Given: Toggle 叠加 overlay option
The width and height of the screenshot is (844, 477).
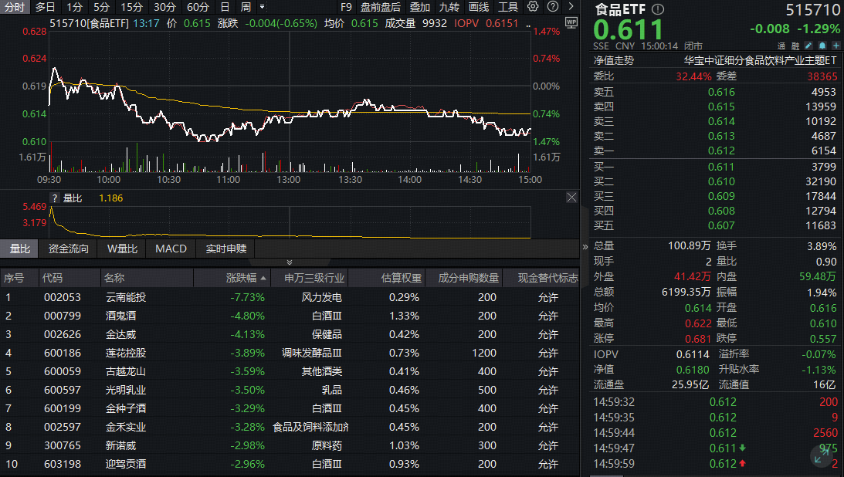Looking at the screenshot, I should (420, 7).
